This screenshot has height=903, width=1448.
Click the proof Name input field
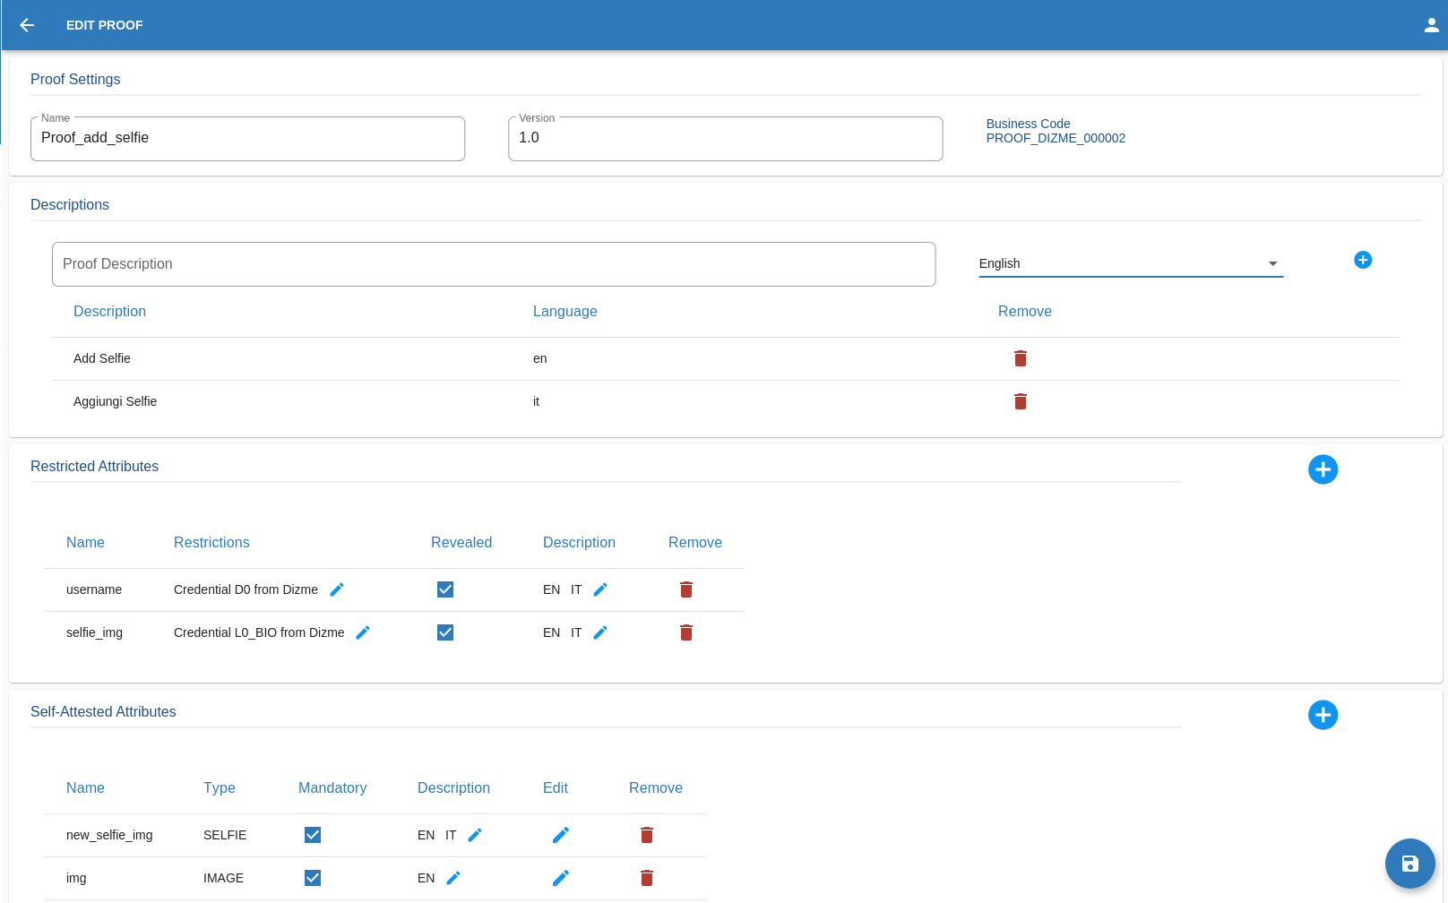click(x=247, y=139)
